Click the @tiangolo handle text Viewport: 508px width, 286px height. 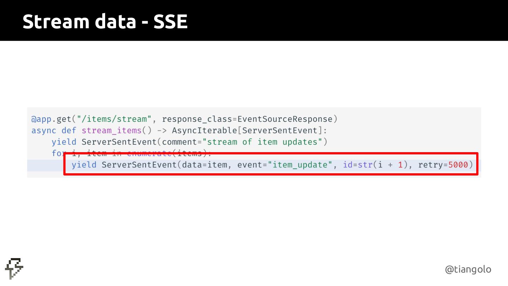[468, 269]
